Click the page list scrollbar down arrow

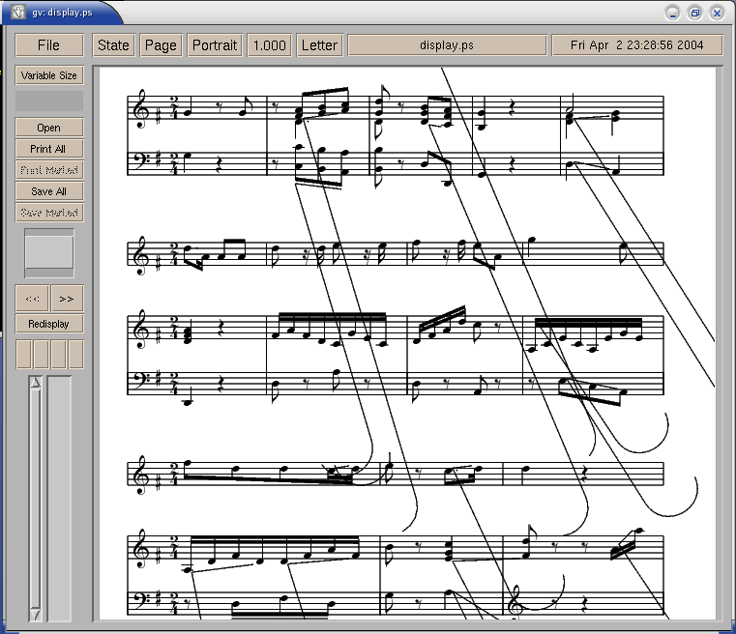click(x=36, y=614)
